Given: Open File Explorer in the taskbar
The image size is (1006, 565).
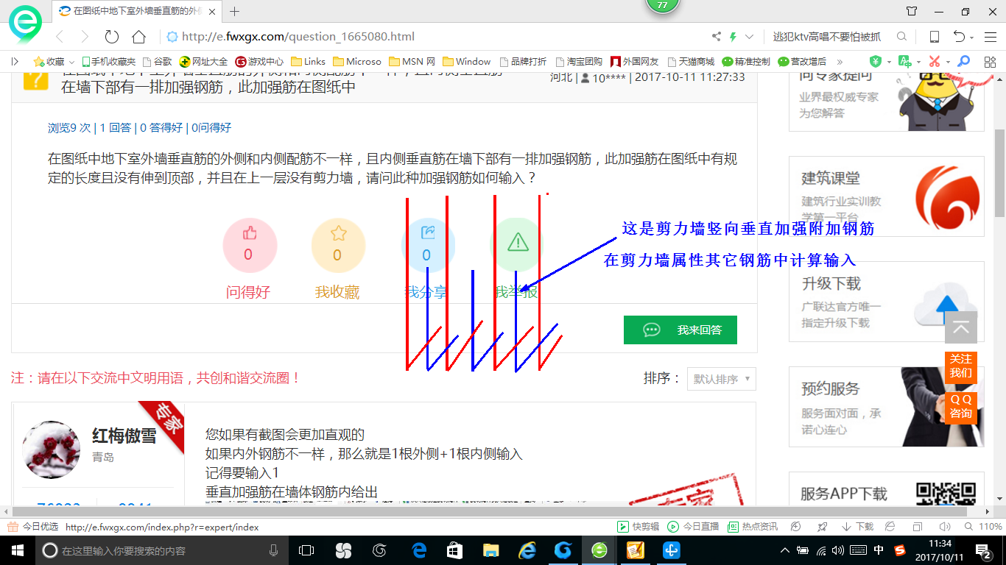Looking at the screenshot, I should pos(491,550).
